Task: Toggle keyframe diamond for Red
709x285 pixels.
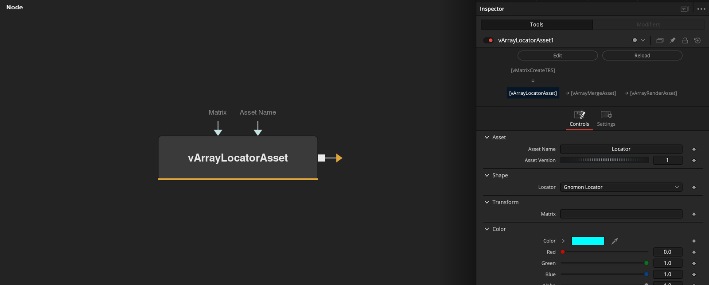Action: [x=694, y=252]
